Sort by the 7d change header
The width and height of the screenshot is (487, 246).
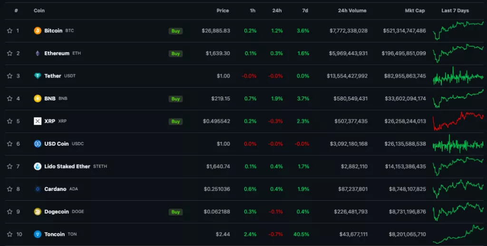[305, 10]
